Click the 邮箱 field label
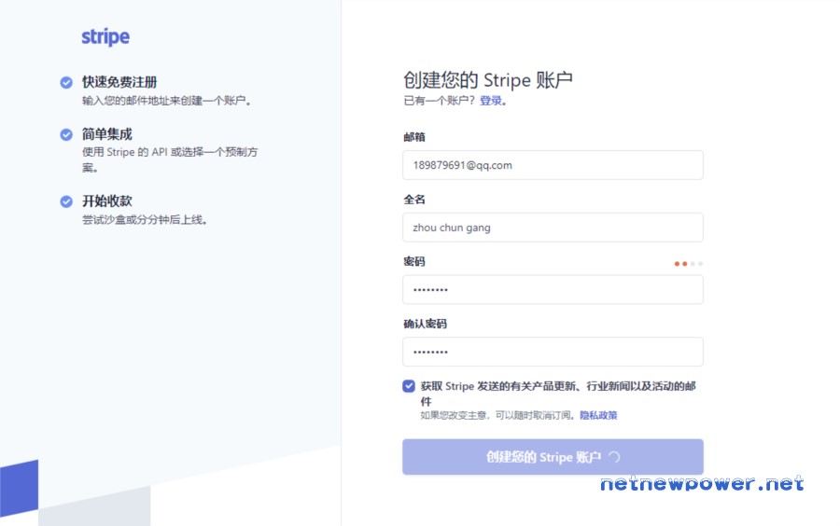Viewport: 840px width, 526px height. 414,137
